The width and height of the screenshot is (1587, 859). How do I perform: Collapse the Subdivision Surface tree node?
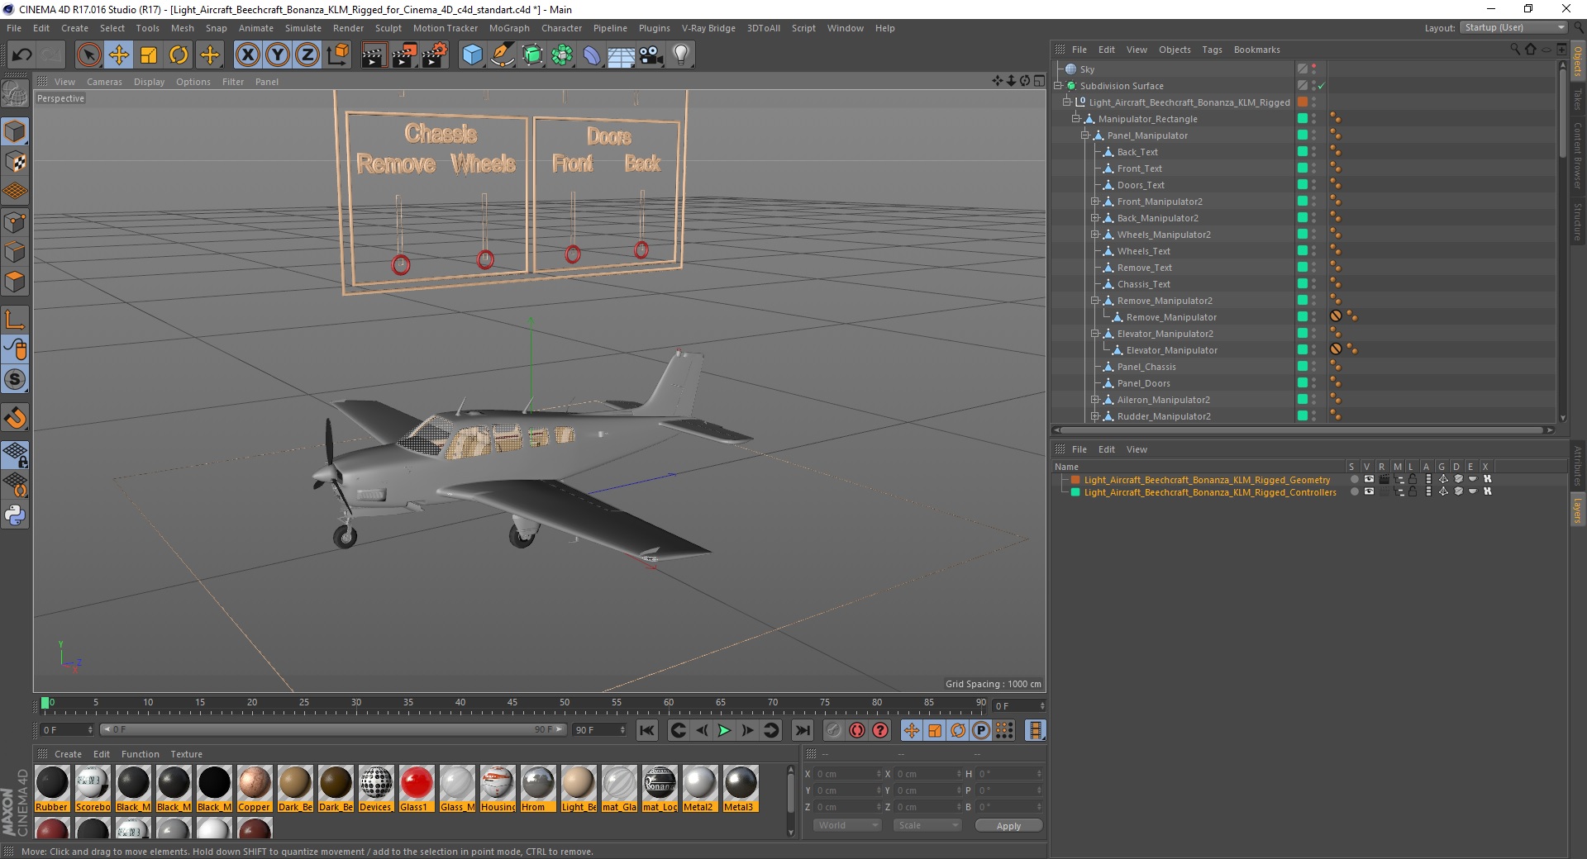click(1058, 85)
